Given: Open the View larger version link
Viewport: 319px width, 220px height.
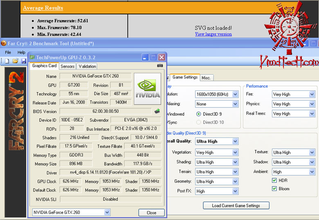Looking at the screenshot, I should tap(213, 34).
